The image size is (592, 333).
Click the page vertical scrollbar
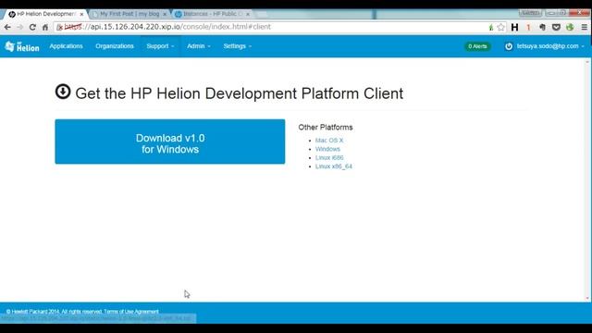point(587,179)
